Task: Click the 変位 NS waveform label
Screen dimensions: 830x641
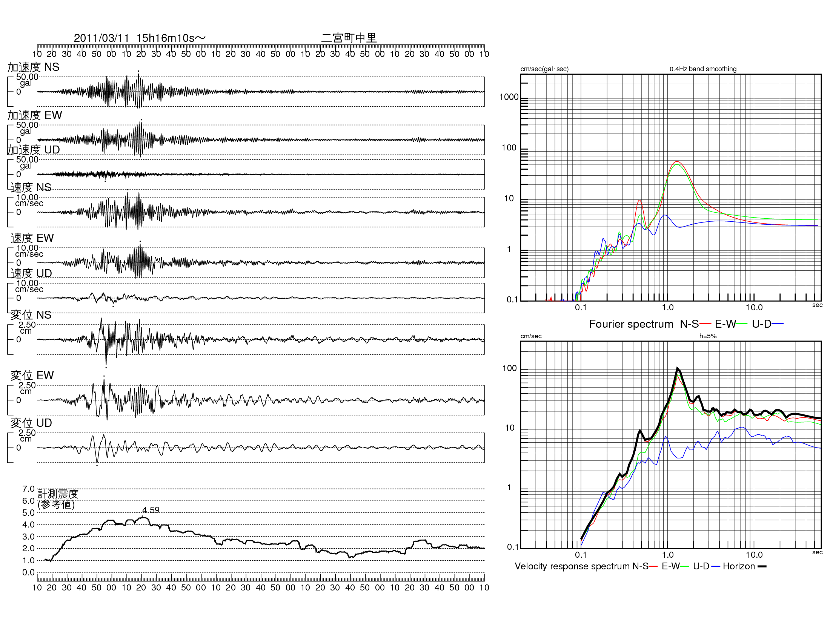Action: [31, 315]
